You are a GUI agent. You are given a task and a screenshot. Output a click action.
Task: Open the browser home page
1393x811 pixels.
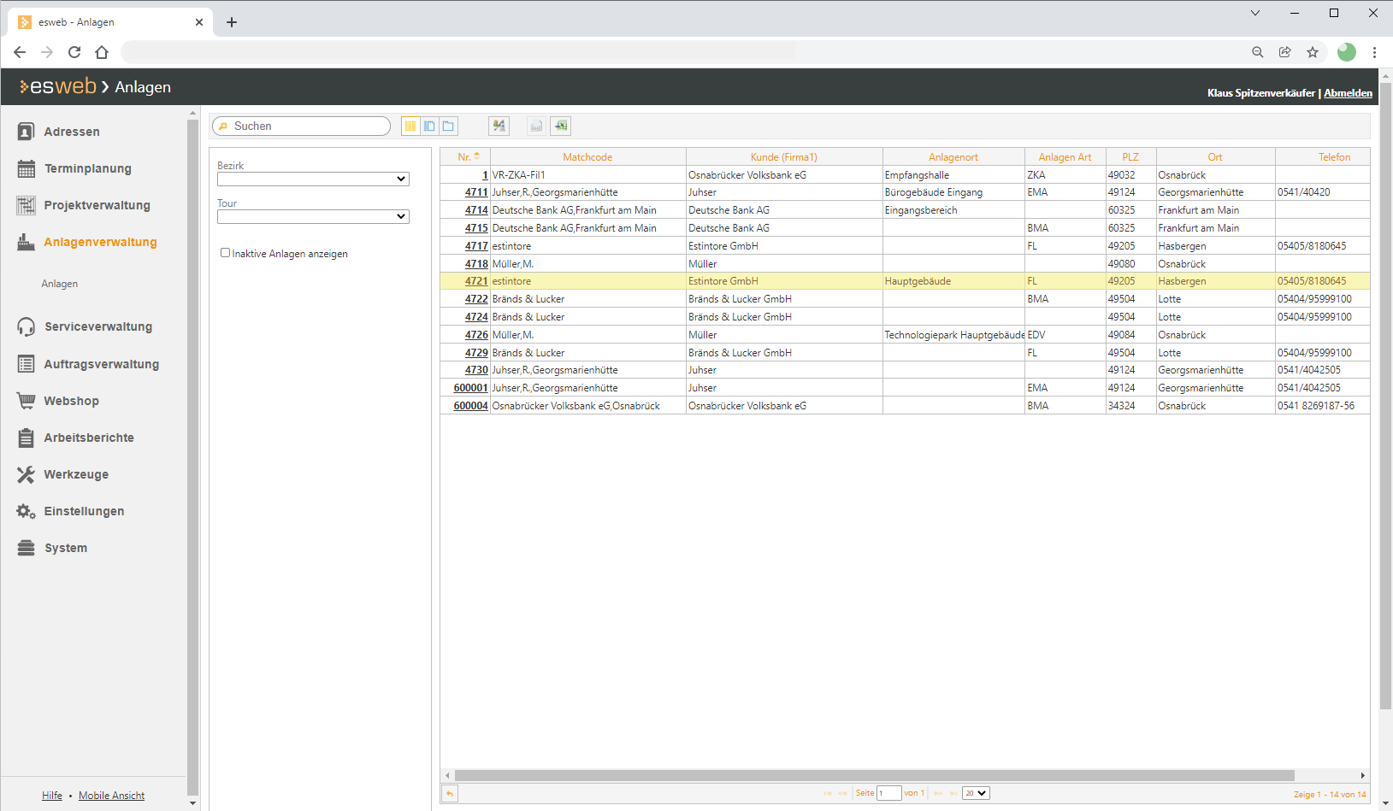pos(102,52)
